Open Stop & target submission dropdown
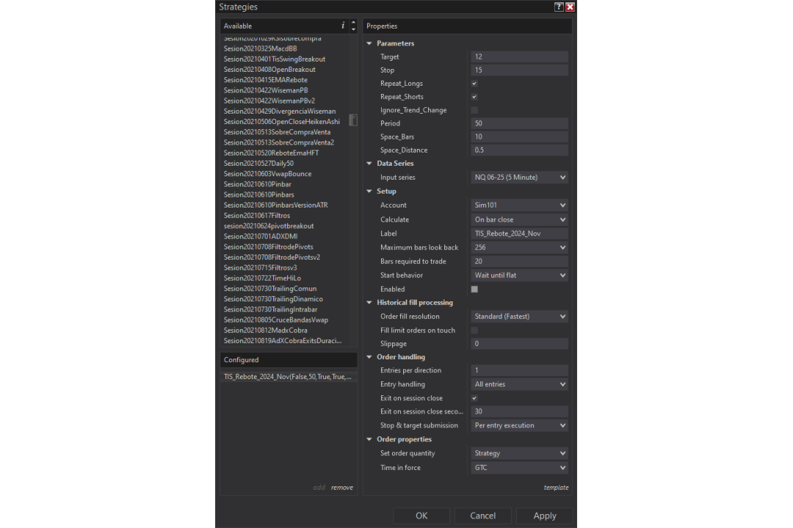 519,425
